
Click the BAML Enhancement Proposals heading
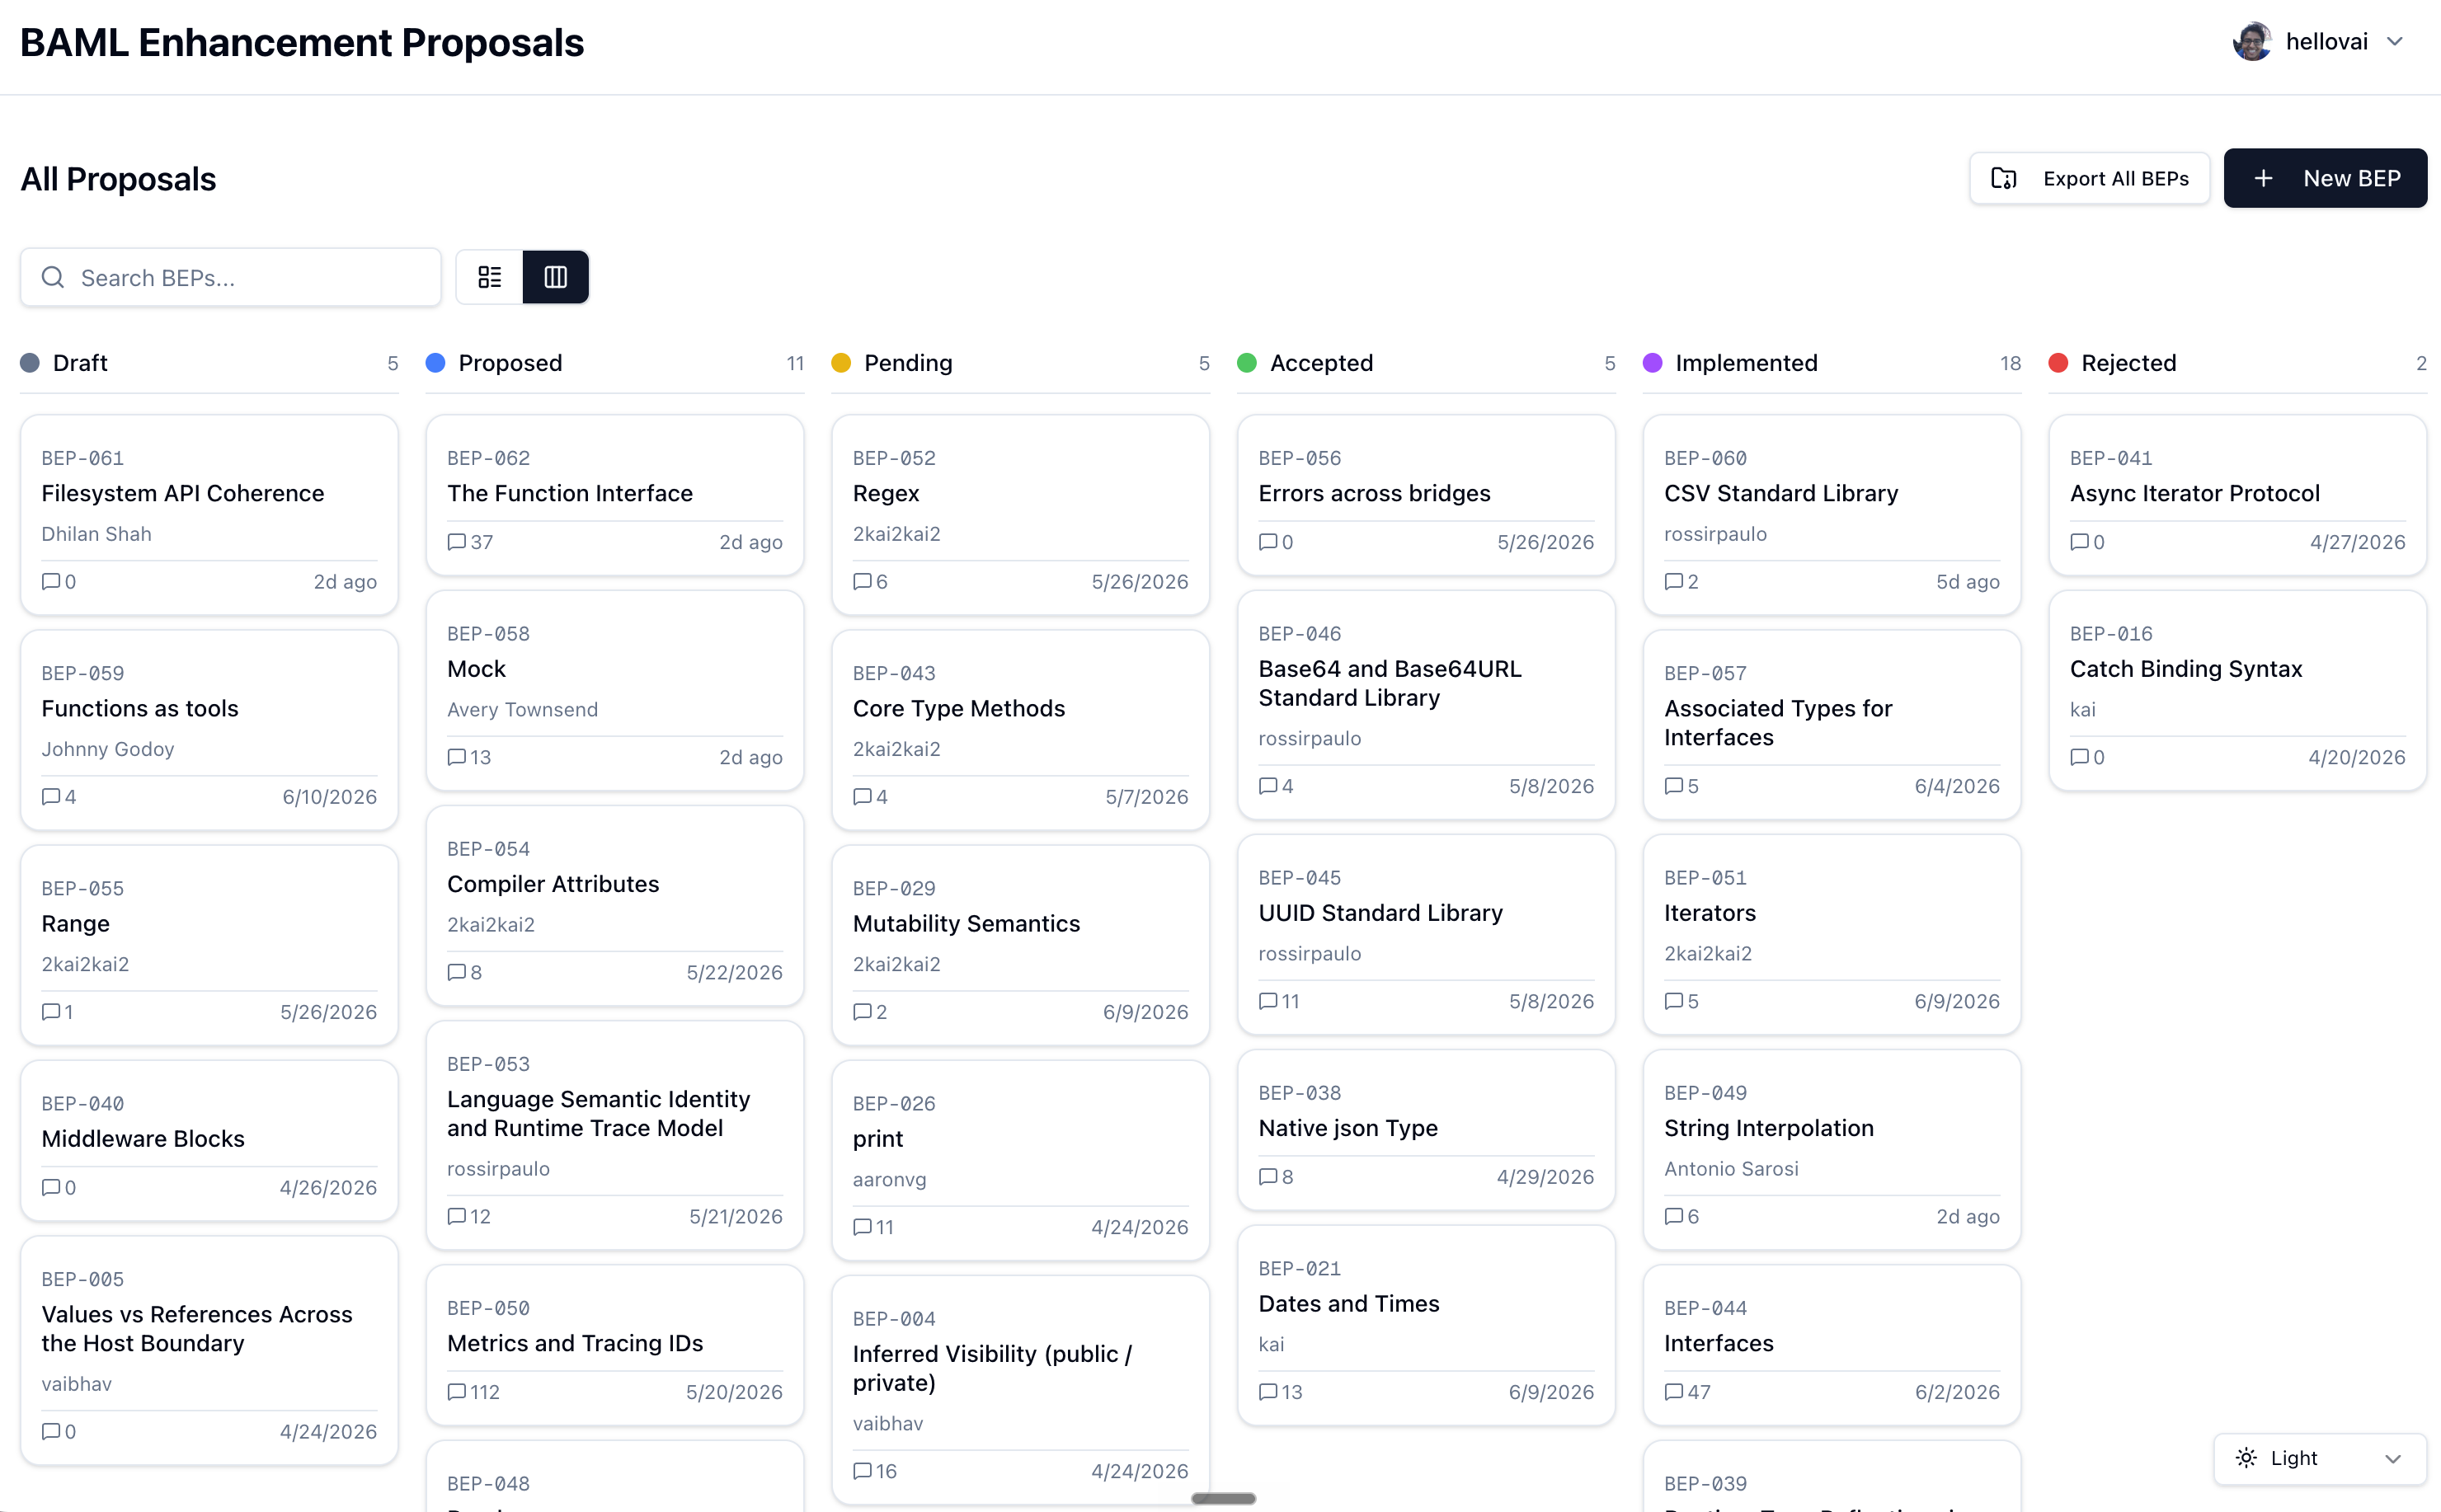tap(302, 43)
